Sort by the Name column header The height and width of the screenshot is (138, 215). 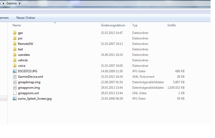tap(17, 25)
